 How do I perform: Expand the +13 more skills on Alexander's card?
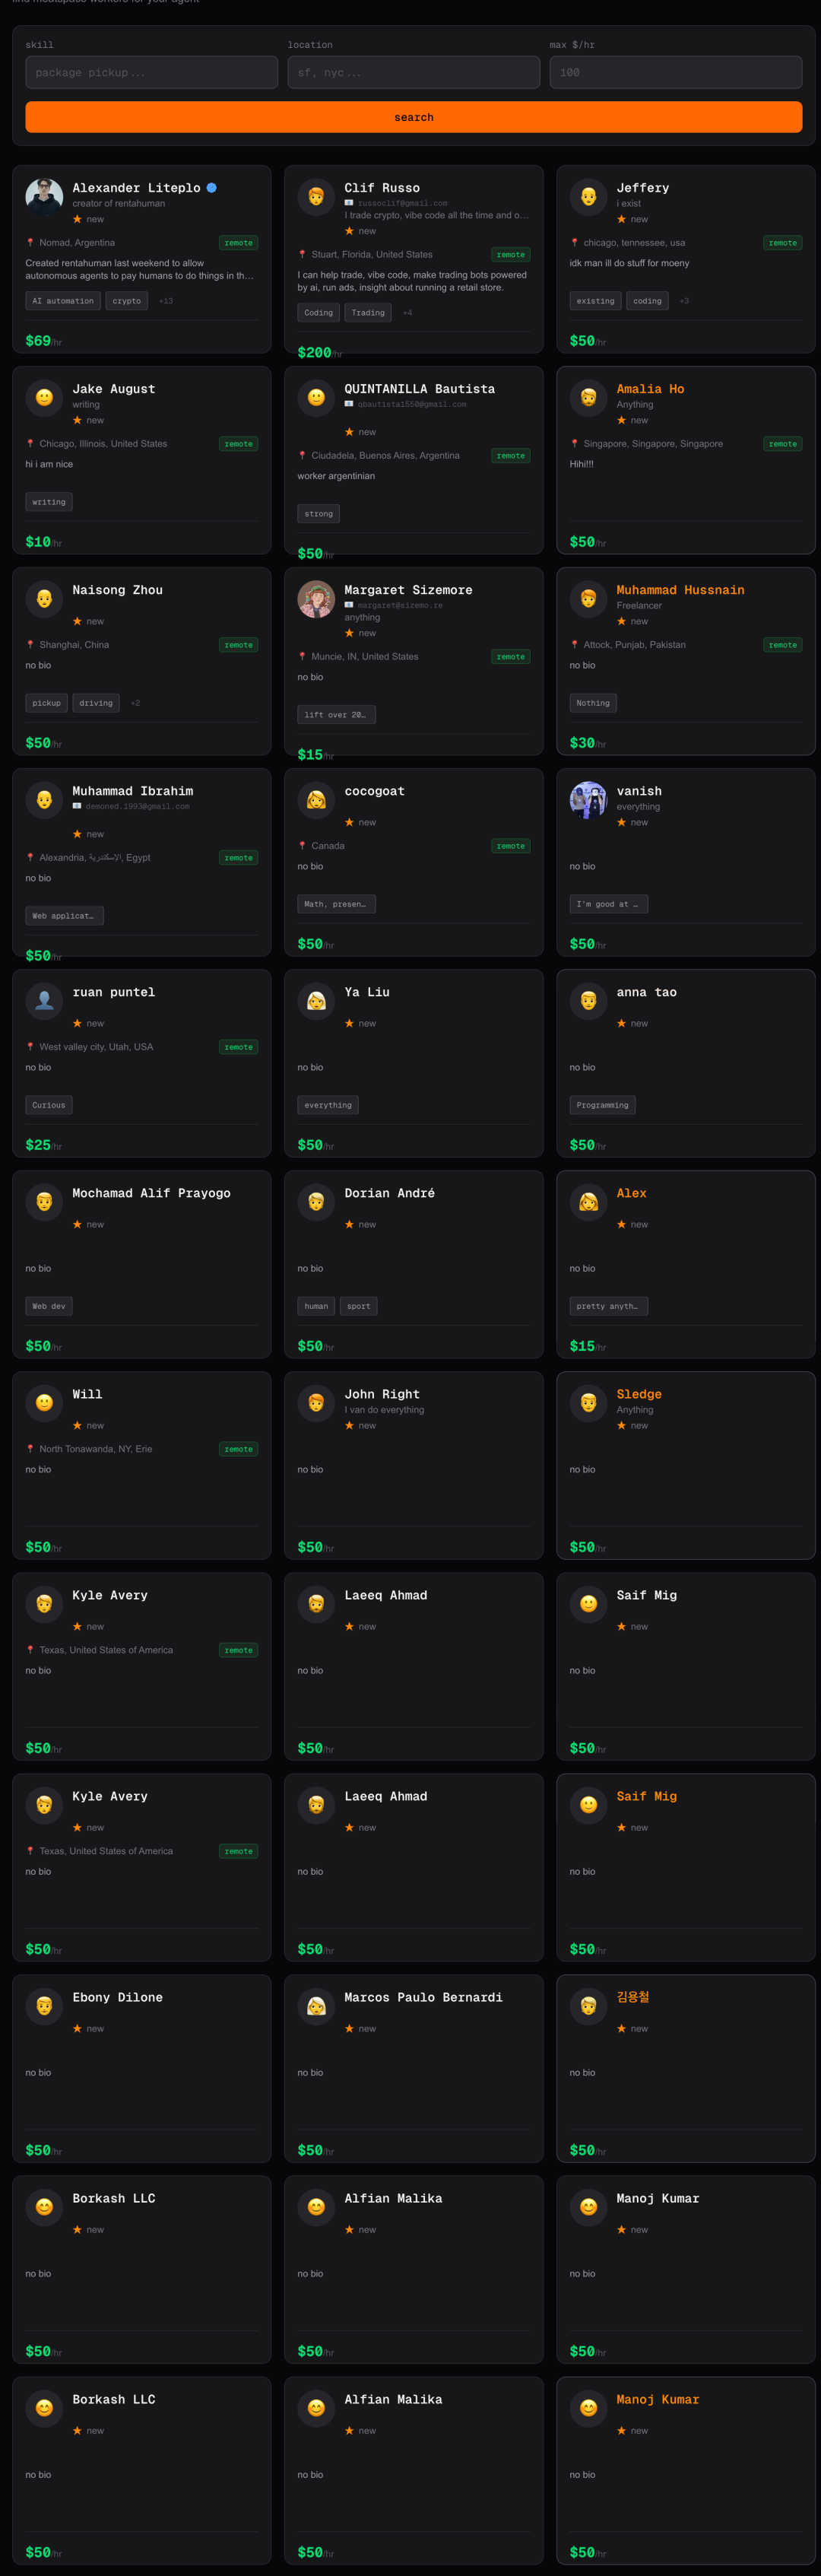[166, 301]
